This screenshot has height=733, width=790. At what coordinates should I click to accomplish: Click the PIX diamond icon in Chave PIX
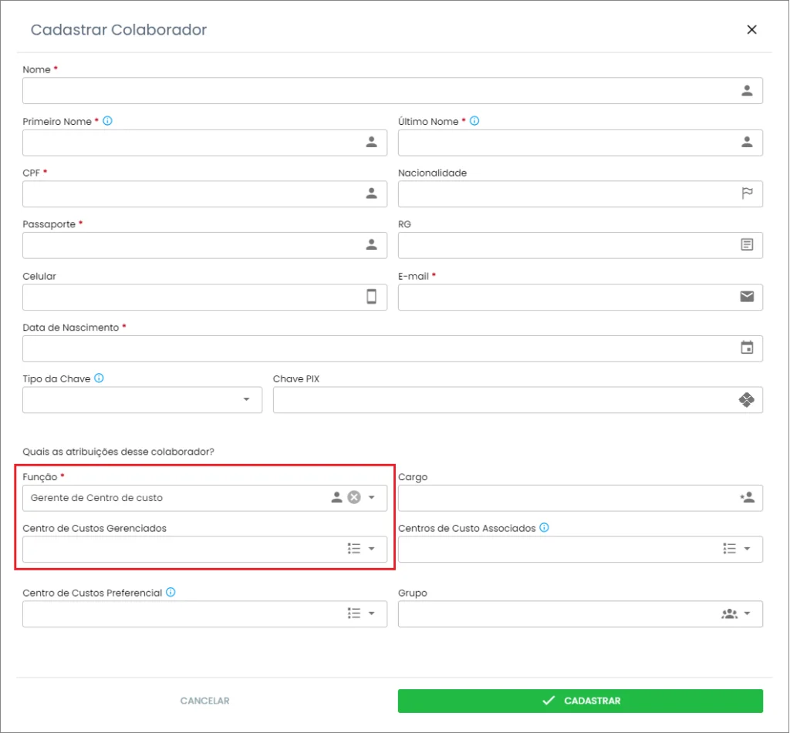(x=746, y=399)
